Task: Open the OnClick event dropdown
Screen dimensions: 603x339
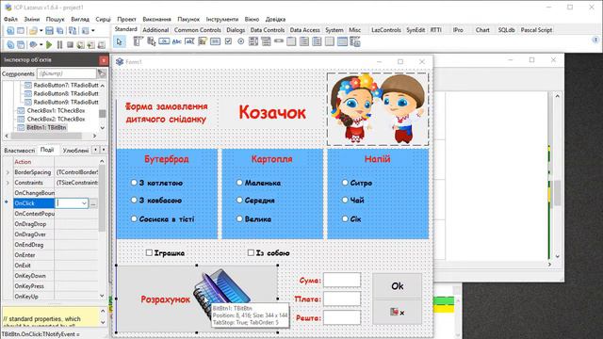Action: coord(84,203)
